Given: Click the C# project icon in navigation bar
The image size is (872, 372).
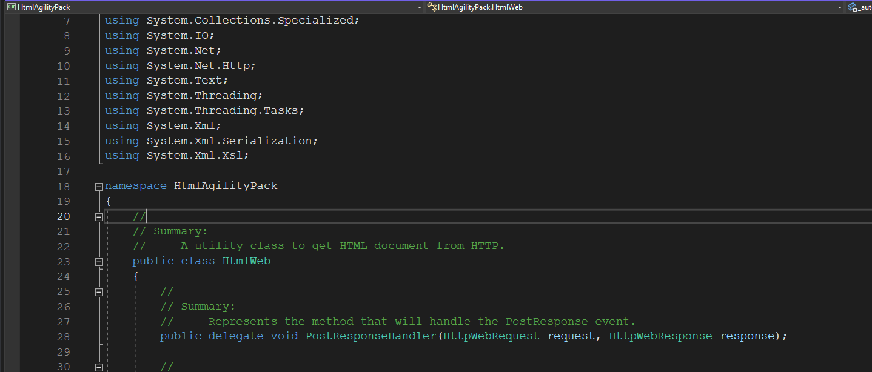Looking at the screenshot, I should point(11,7).
